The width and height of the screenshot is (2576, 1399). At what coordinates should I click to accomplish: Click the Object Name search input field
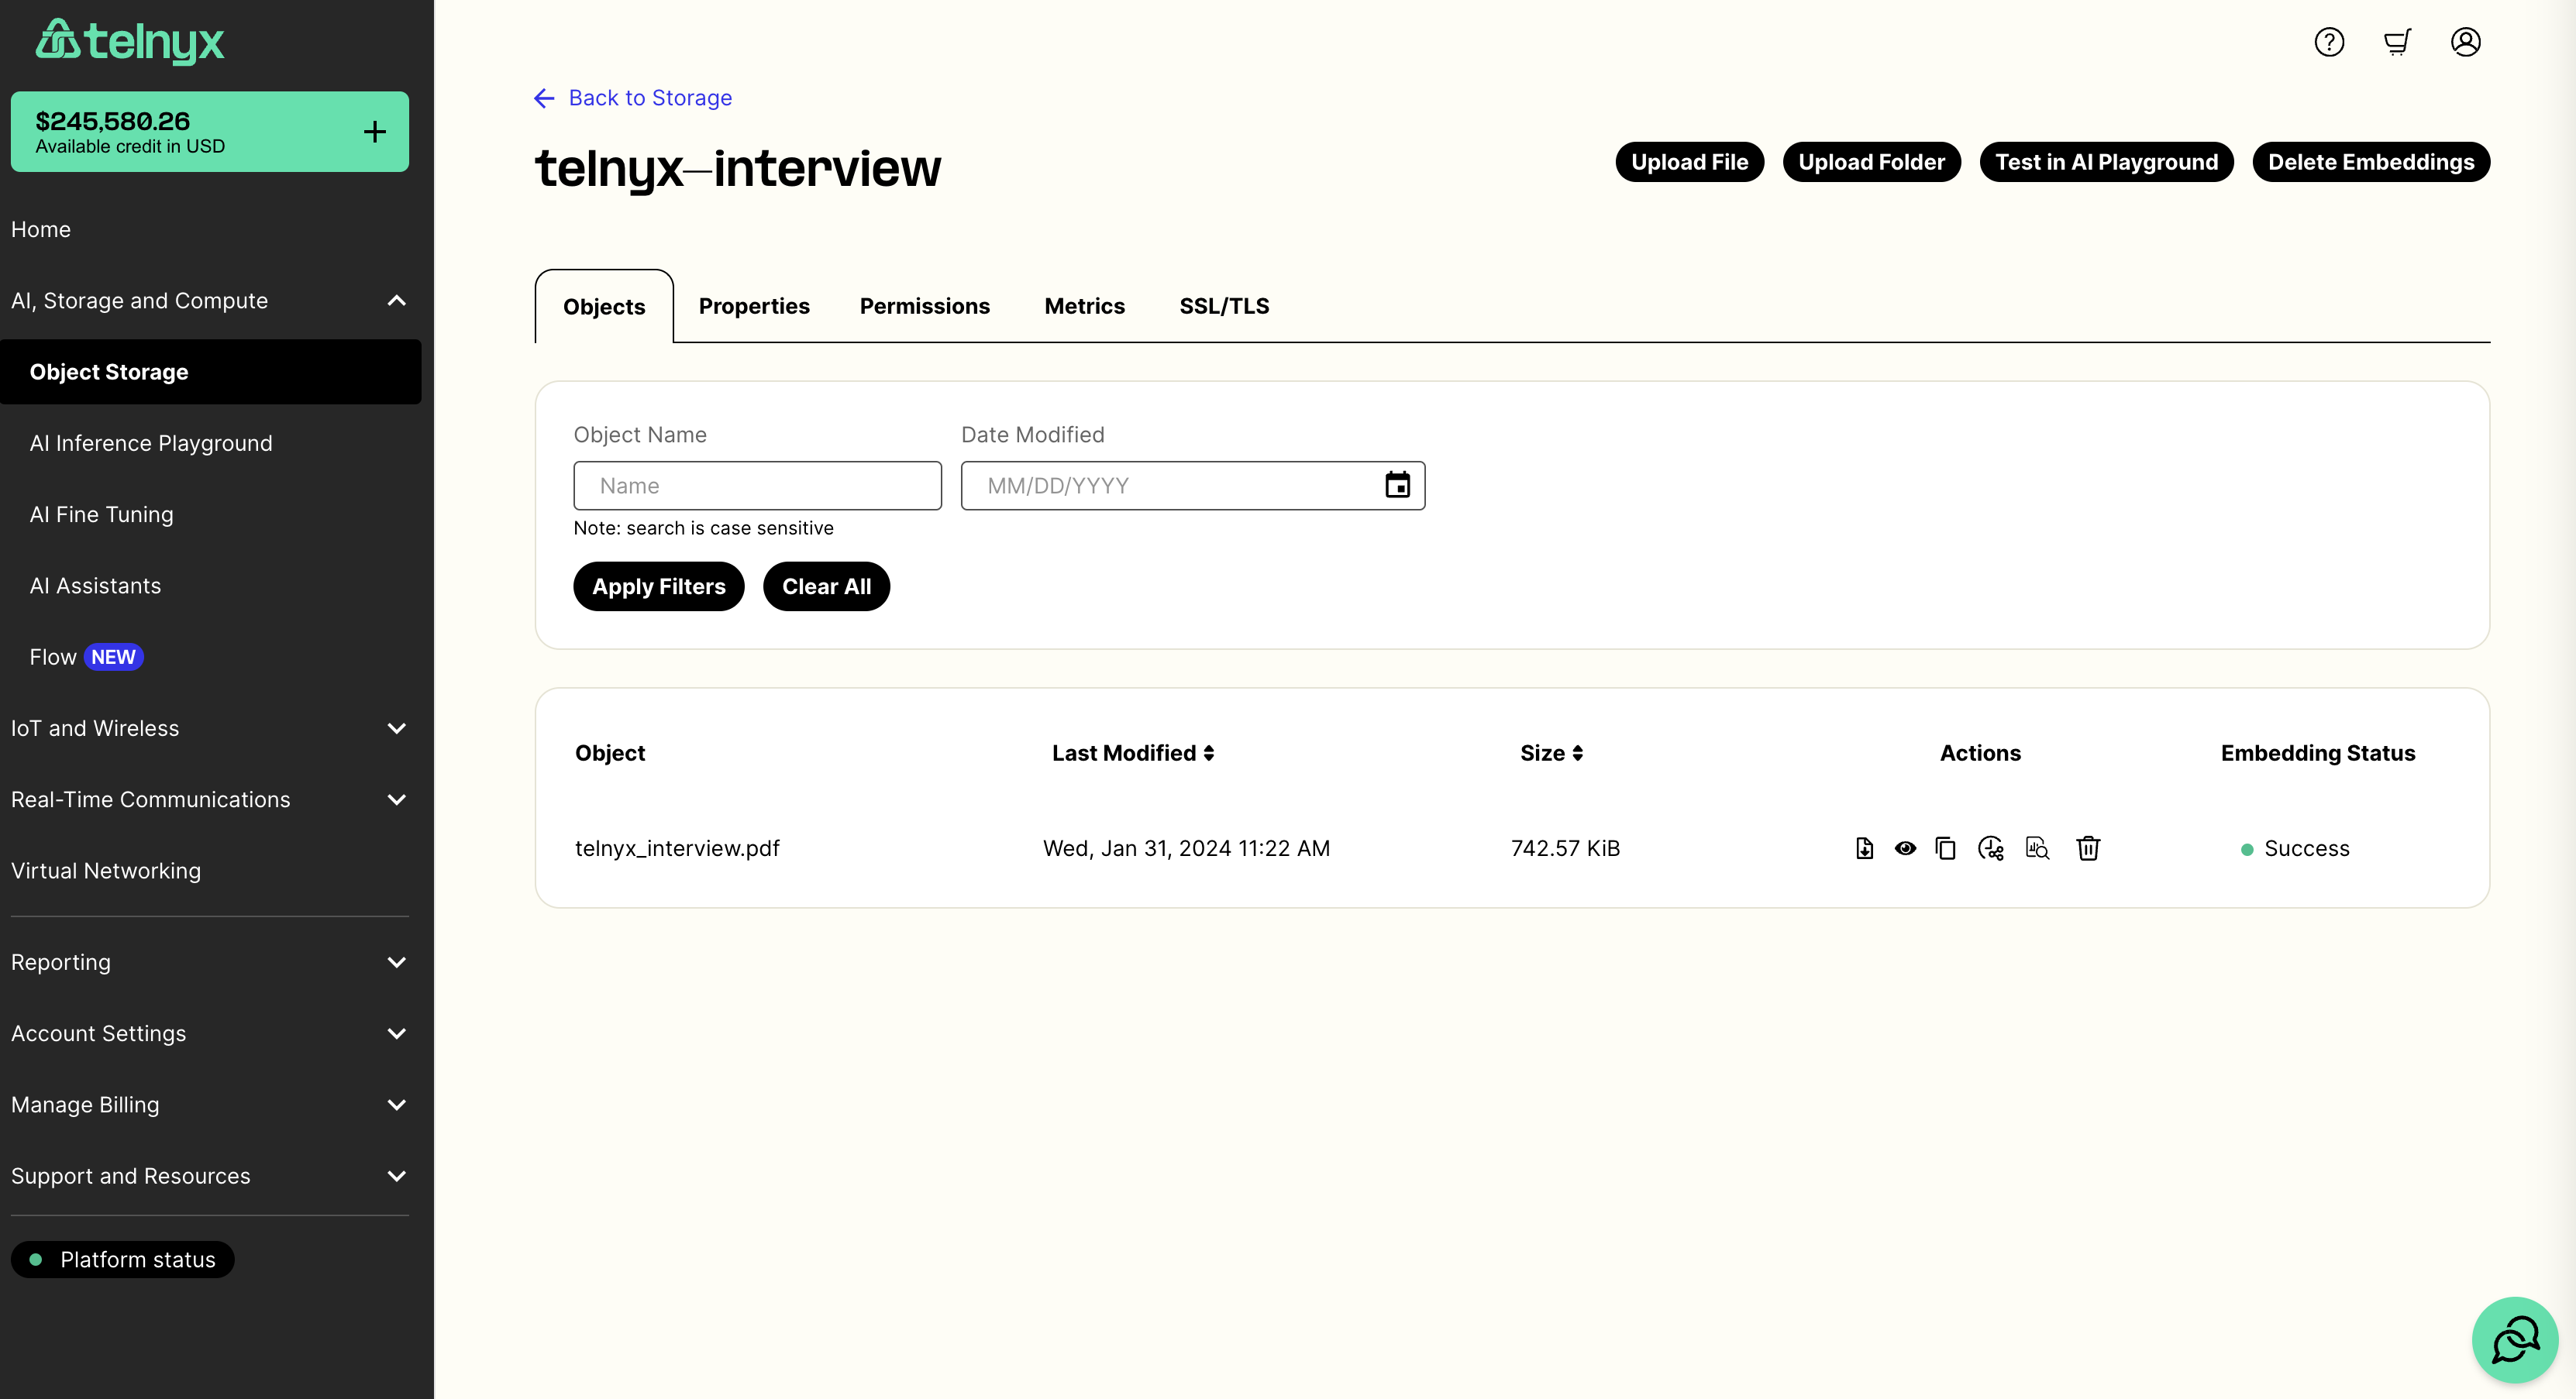point(756,486)
